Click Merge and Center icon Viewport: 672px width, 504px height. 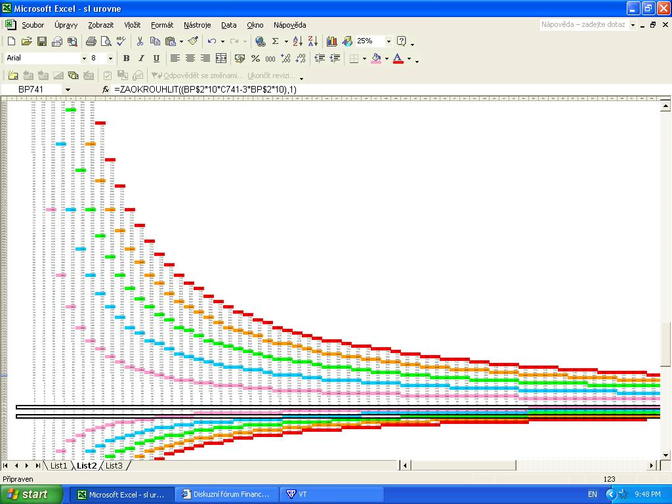point(221,58)
